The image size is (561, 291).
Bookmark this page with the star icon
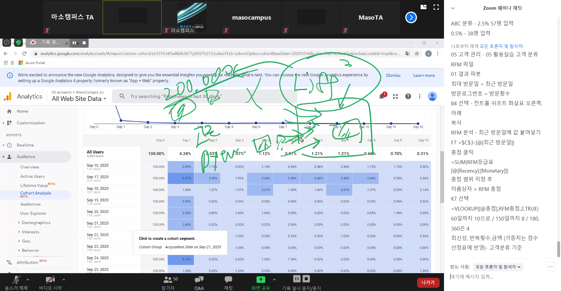coord(417,54)
